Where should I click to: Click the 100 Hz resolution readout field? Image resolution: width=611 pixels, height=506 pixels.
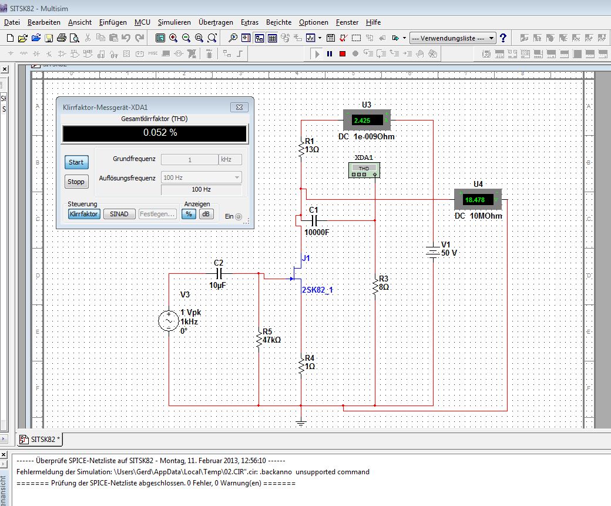(202, 189)
